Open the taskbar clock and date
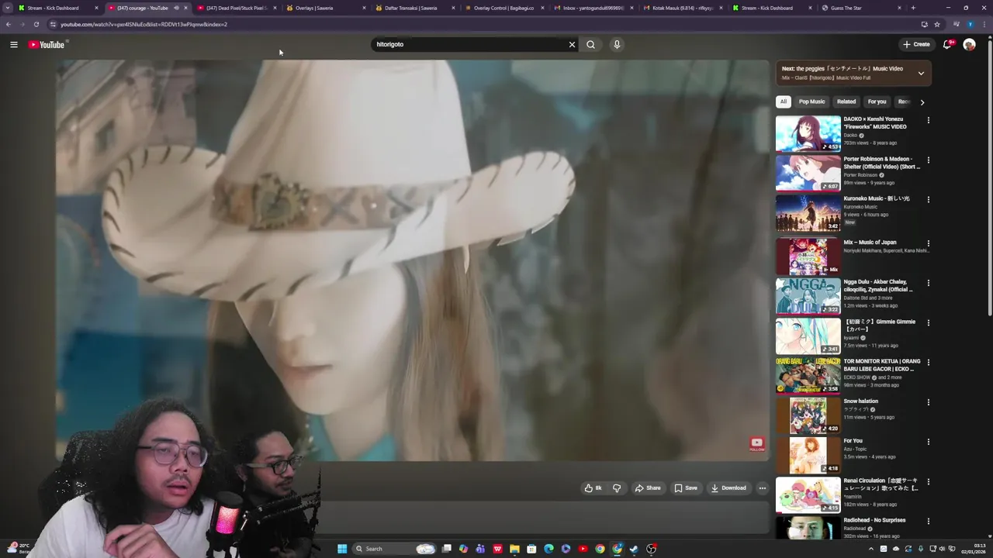 point(974,549)
